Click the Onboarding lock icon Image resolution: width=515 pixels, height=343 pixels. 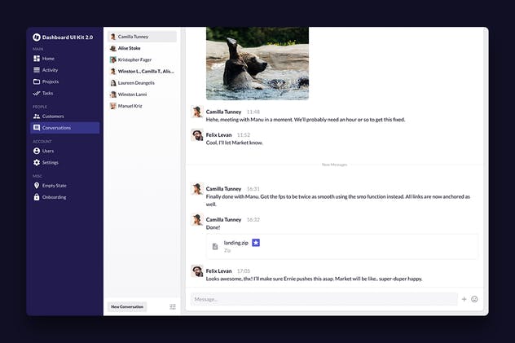[x=37, y=197]
